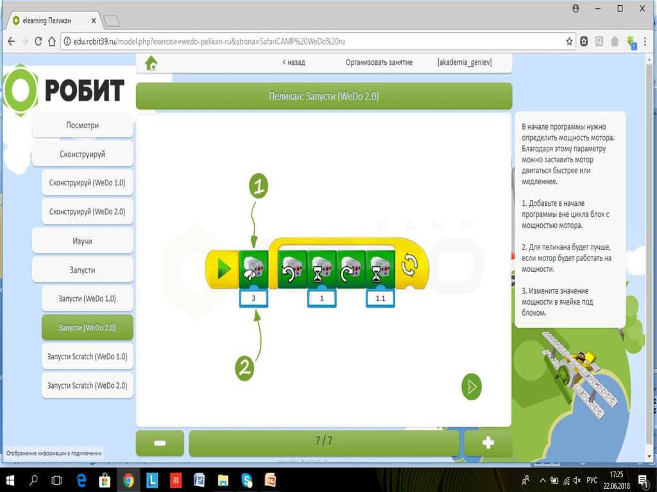Open Сконструируй (WeDo 1.0) item
Screen dimensions: 657x492
click(x=87, y=183)
